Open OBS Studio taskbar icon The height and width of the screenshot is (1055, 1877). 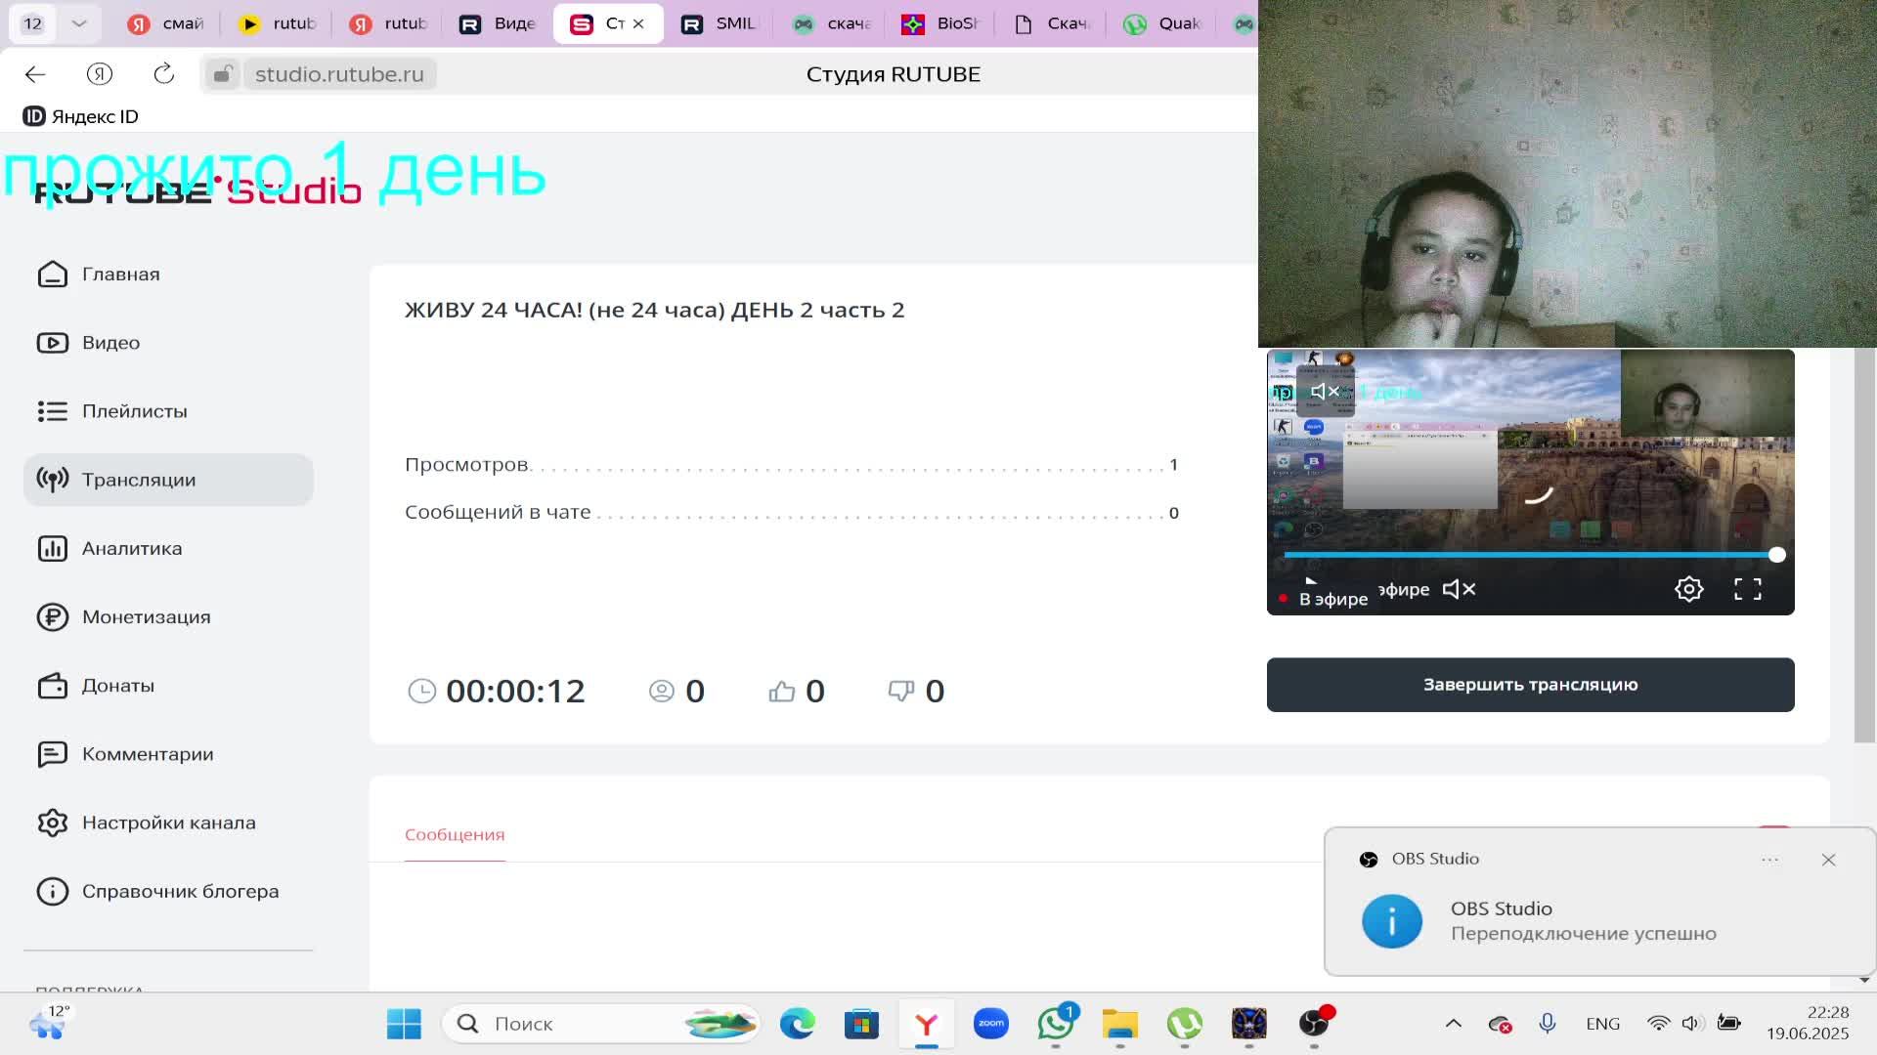coord(1314,1024)
